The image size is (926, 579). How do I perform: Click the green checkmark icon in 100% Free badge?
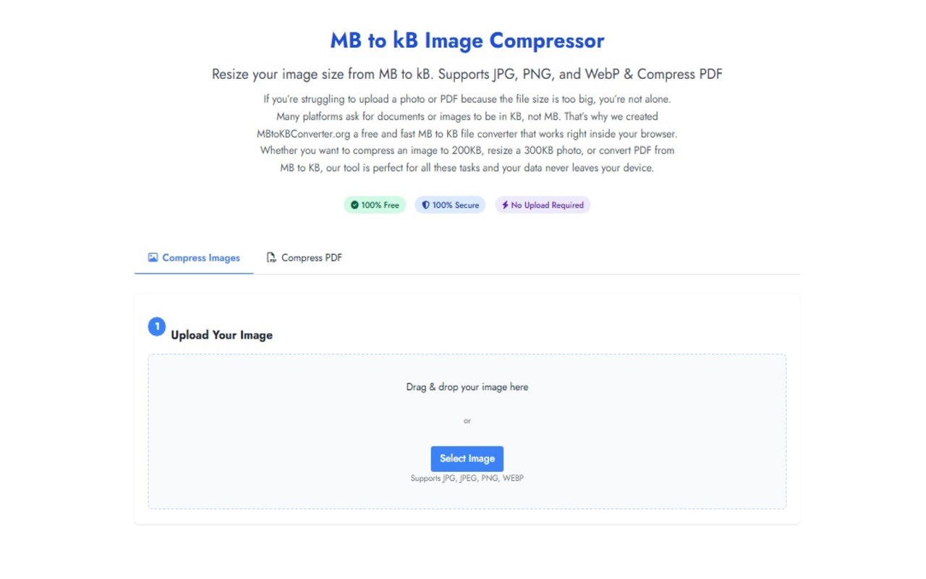point(354,206)
